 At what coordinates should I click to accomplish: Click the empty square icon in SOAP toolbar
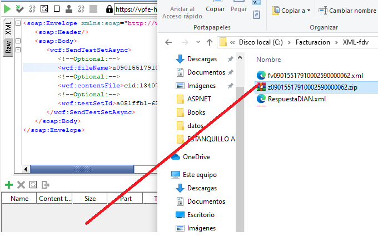click(57, 9)
